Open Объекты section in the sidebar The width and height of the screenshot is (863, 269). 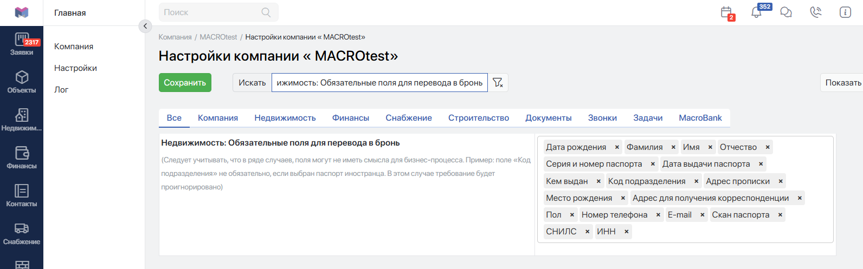pos(22,83)
